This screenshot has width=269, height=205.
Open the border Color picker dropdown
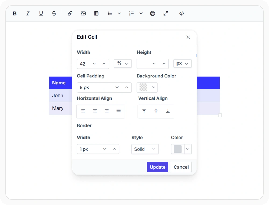click(x=188, y=149)
